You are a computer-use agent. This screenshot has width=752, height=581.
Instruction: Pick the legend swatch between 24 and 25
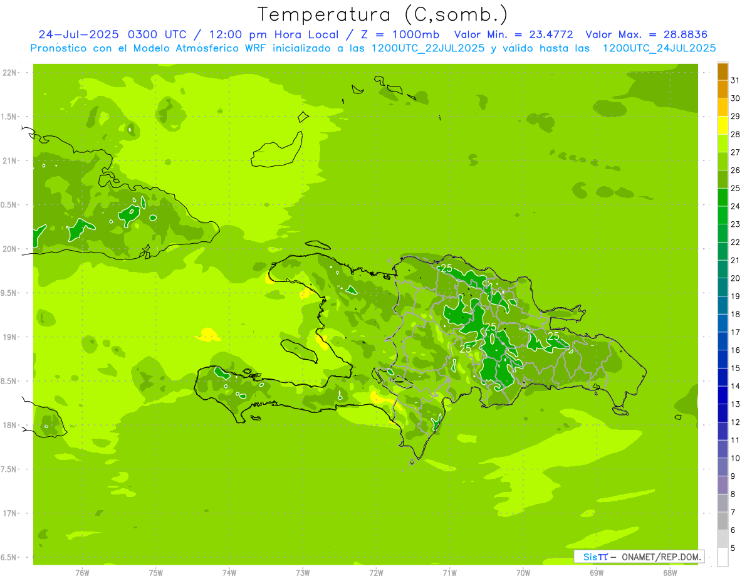tap(723, 197)
